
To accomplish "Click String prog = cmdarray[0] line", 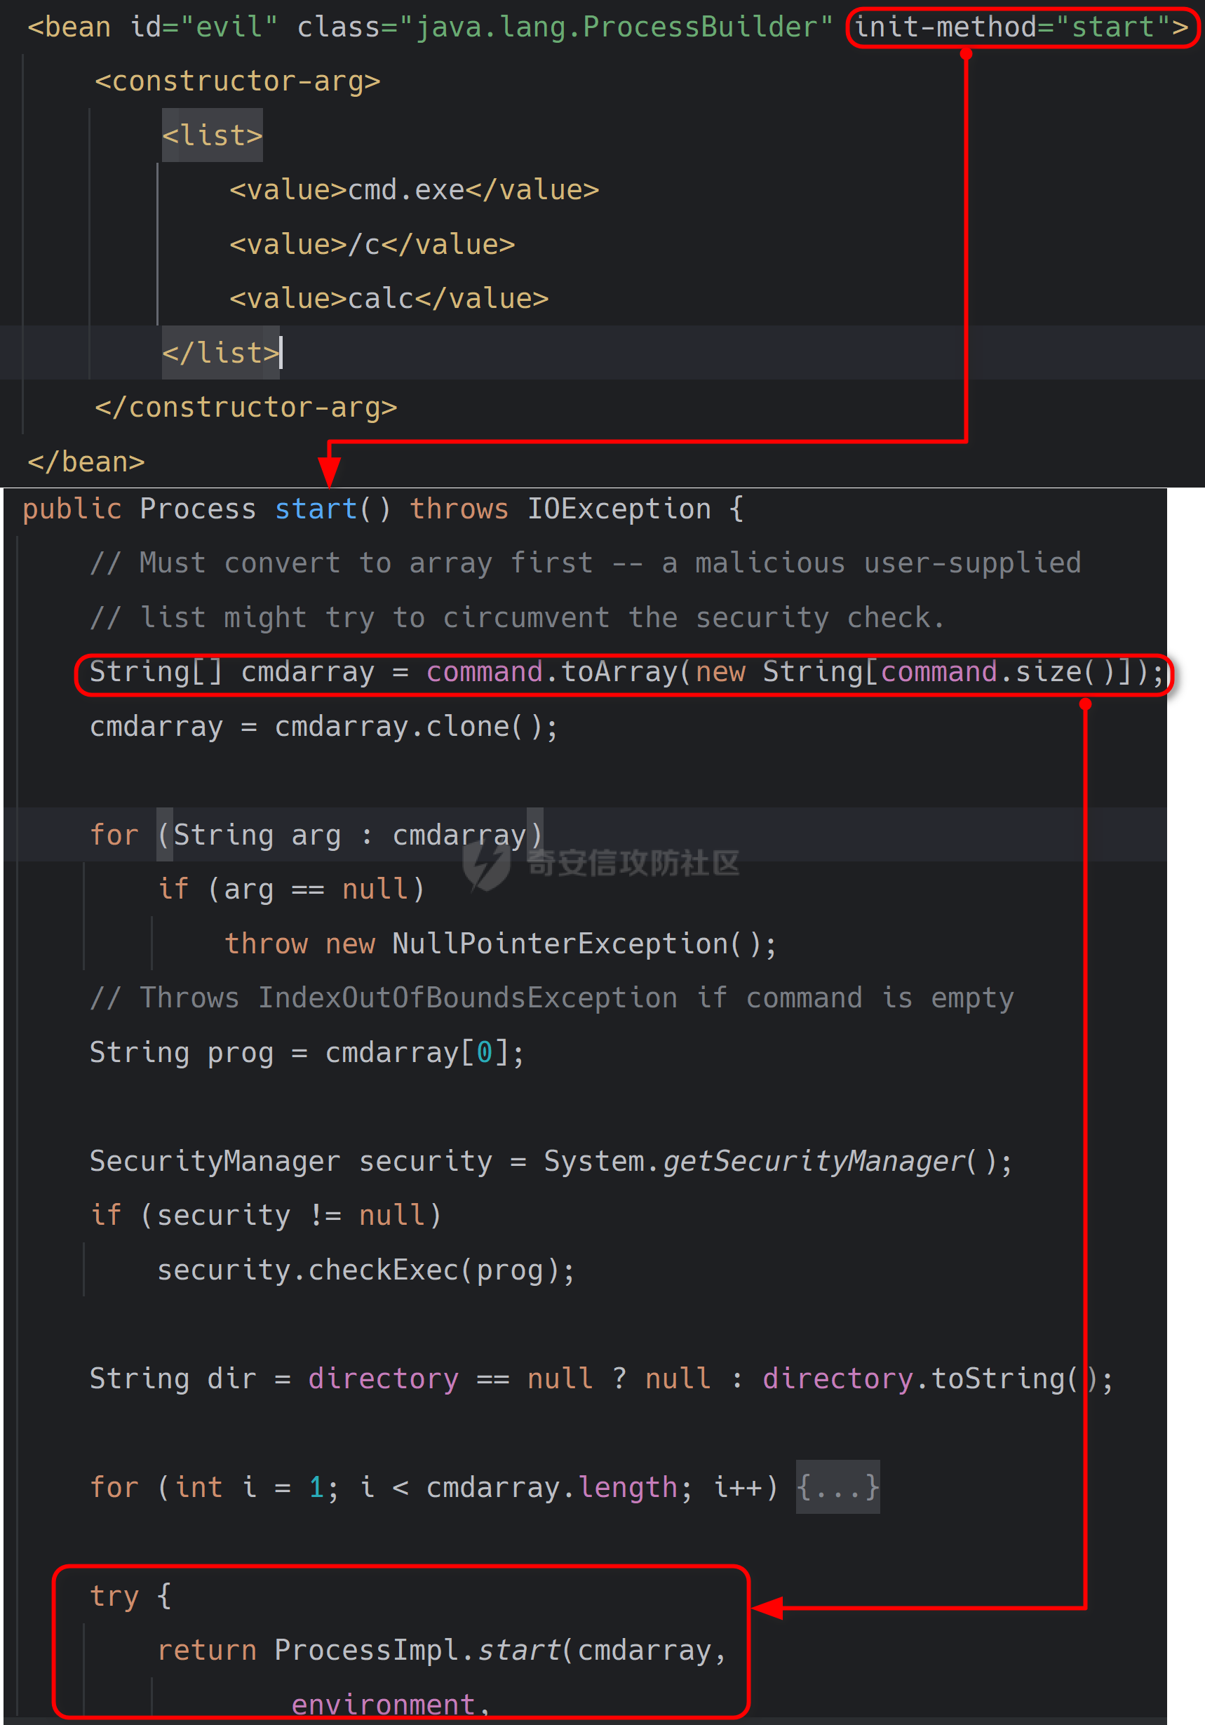I will [307, 1052].
